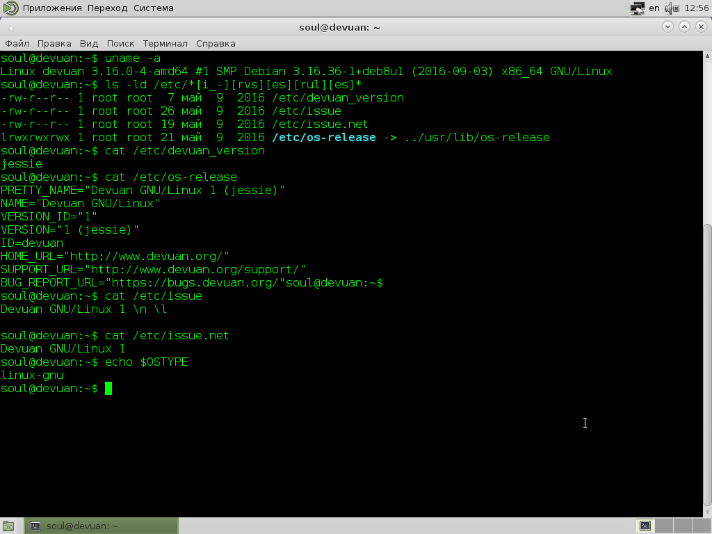The height and width of the screenshot is (534, 712).
Task: Click '../usr/lib/os-release' symlink target
Action: coord(477,137)
